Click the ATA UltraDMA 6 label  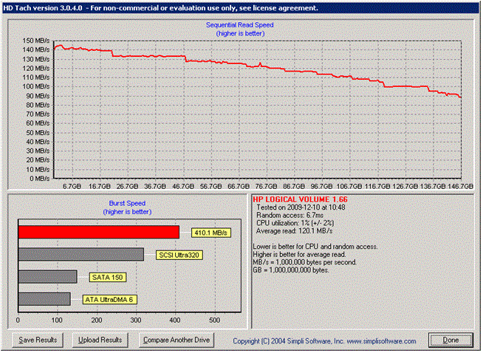[109, 299]
